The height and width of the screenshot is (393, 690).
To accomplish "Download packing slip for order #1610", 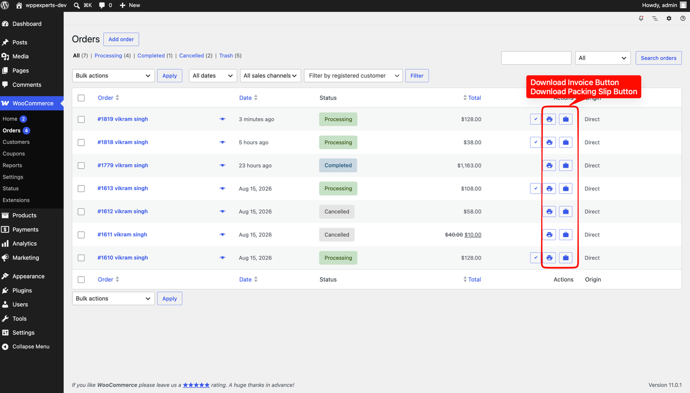I will tap(565, 258).
